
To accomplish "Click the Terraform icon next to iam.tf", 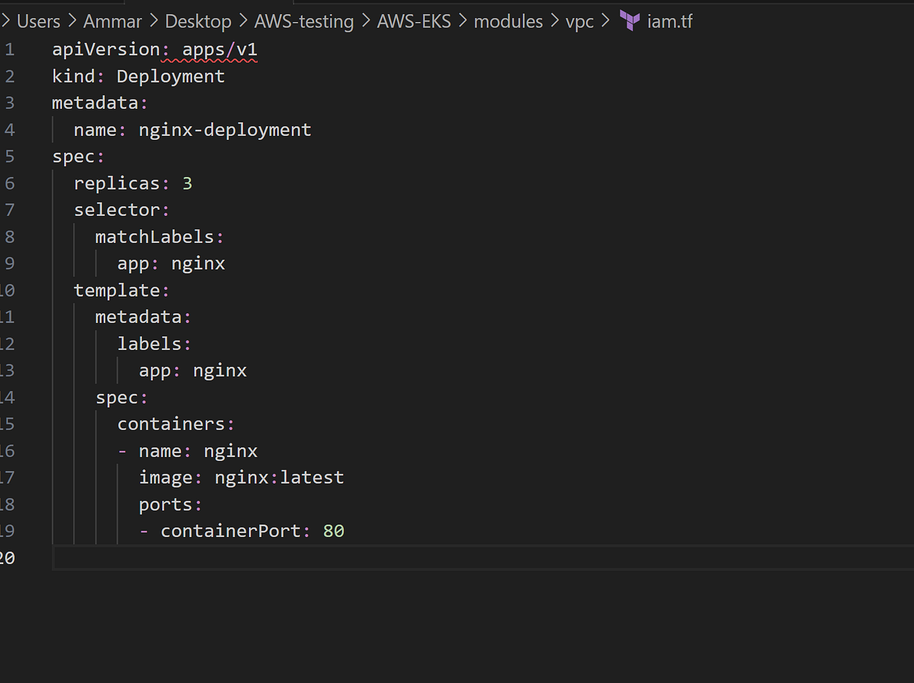I will (x=630, y=21).
